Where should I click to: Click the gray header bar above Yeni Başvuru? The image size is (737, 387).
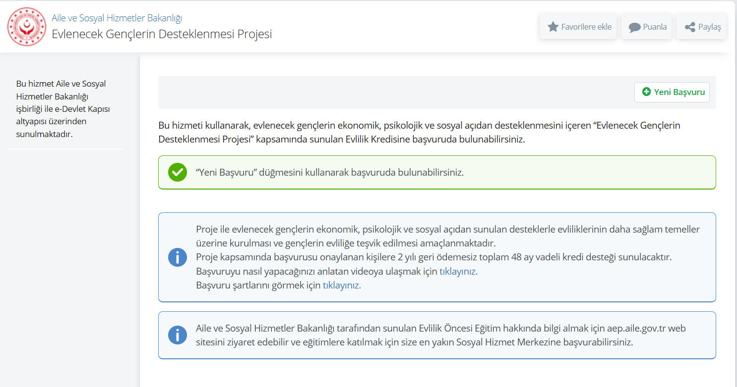pyautogui.click(x=347, y=92)
